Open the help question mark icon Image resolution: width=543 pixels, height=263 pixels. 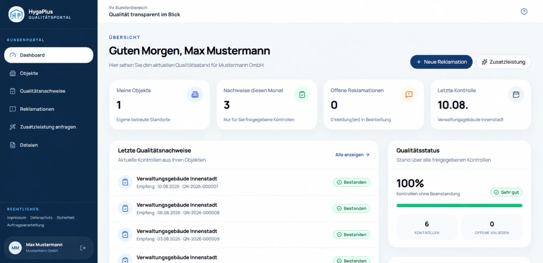click(x=524, y=12)
